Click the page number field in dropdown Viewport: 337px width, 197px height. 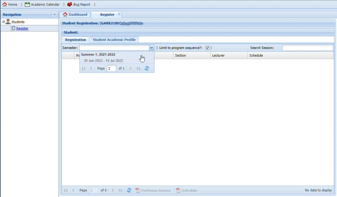click(111, 68)
